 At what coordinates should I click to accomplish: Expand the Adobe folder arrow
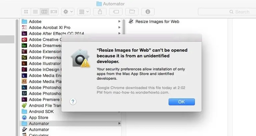click(x=119, y=21)
